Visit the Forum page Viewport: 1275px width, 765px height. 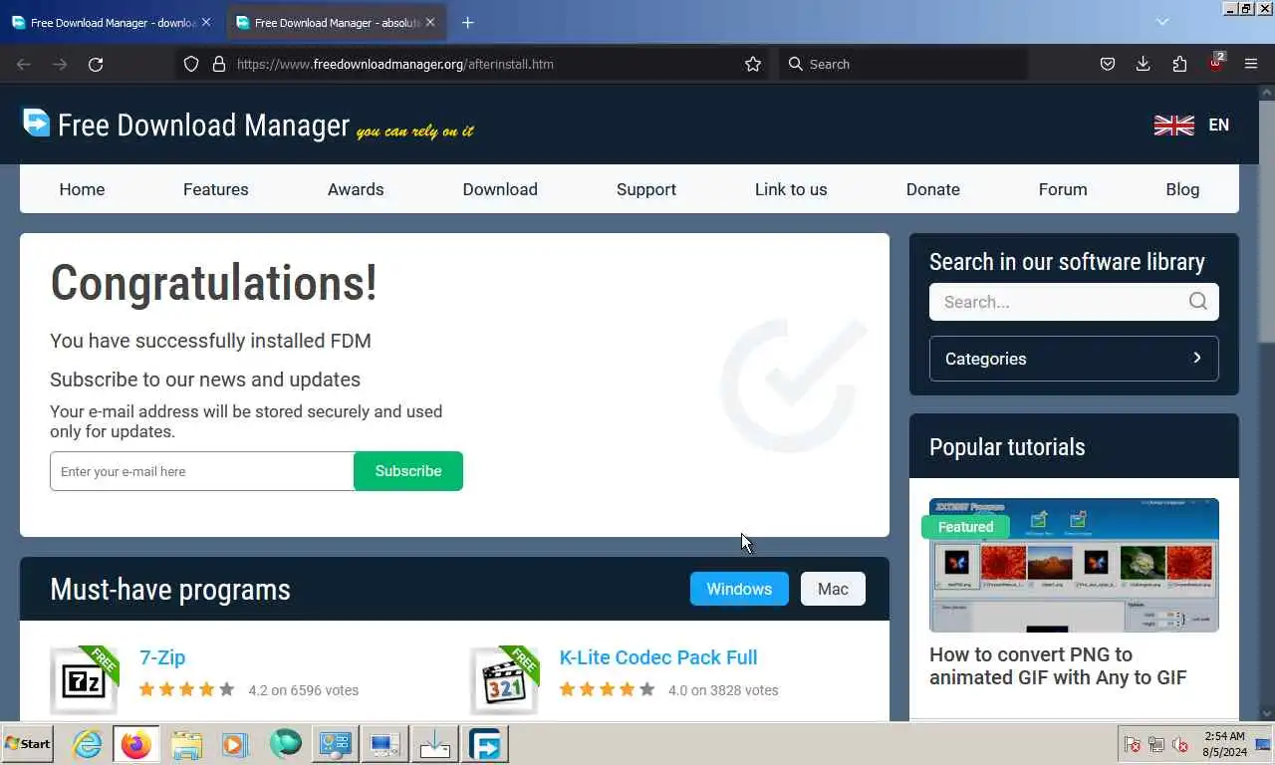point(1063,189)
